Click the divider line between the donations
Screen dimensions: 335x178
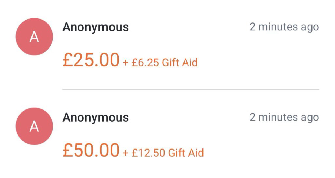click(x=191, y=89)
